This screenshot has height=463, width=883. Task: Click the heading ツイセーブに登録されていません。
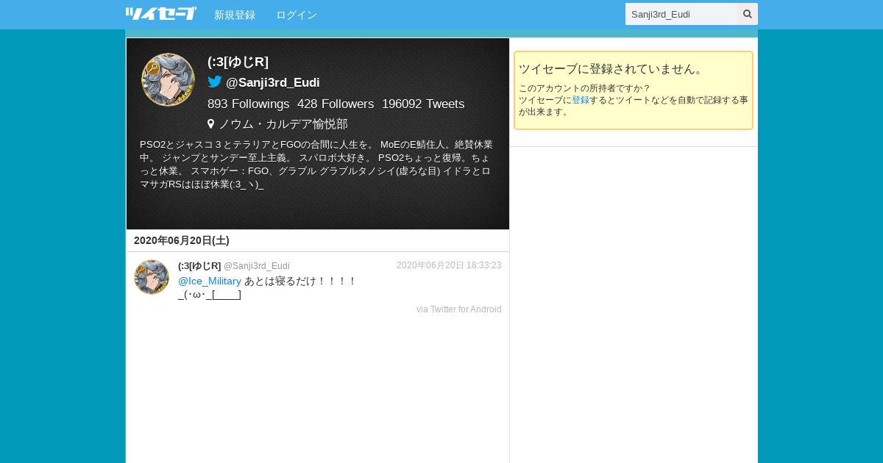[612, 69]
